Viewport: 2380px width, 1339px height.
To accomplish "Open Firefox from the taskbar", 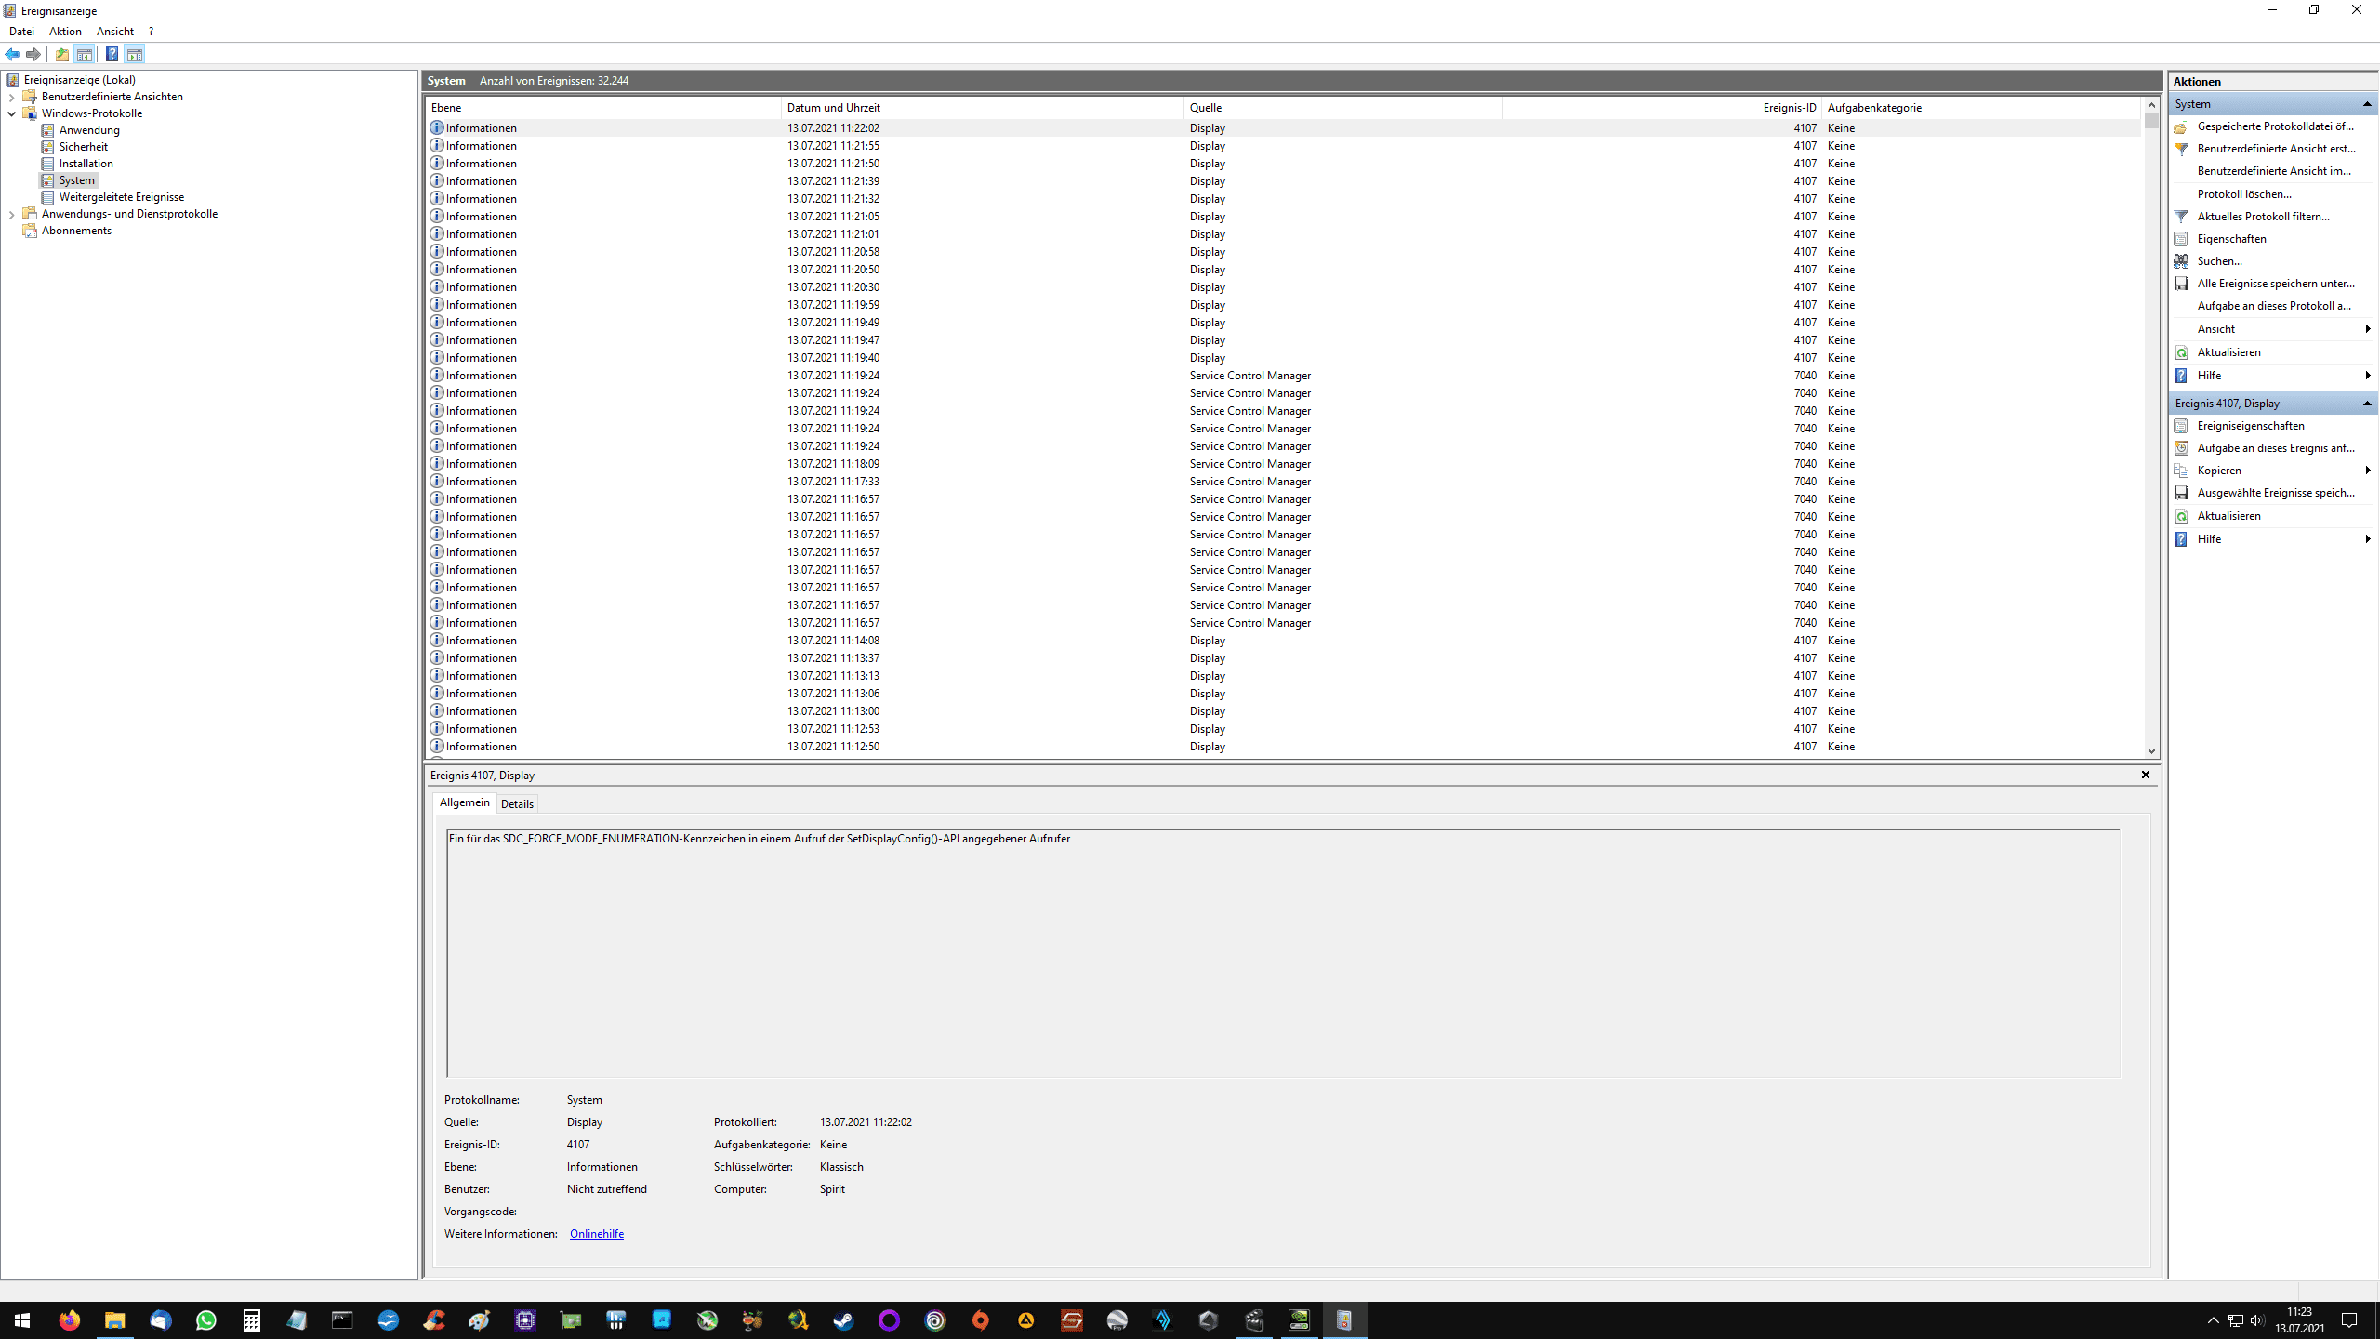I will click(69, 1320).
